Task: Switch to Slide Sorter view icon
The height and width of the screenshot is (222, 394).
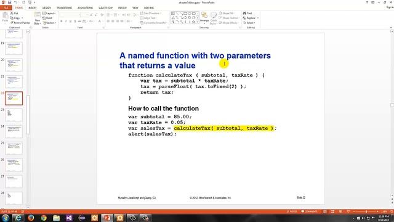Action: click(x=332, y=212)
